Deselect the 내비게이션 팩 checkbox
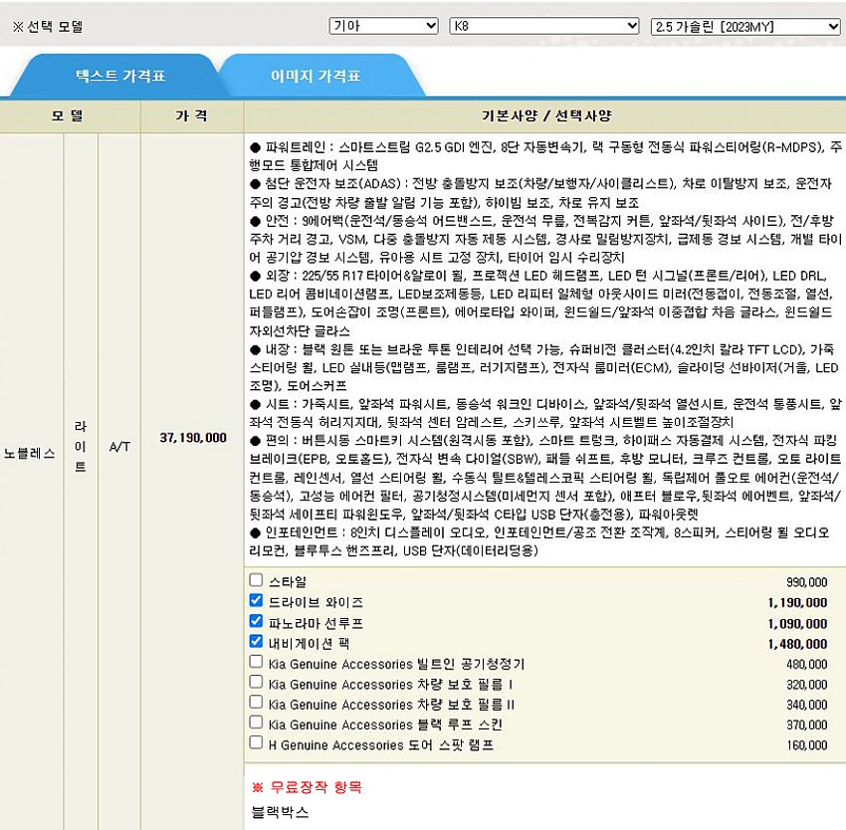This screenshot has height=830, width=846. (x=257, y=642)
